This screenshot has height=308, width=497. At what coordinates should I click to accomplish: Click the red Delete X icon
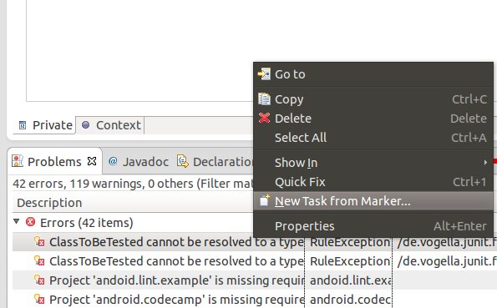[264, 119]
